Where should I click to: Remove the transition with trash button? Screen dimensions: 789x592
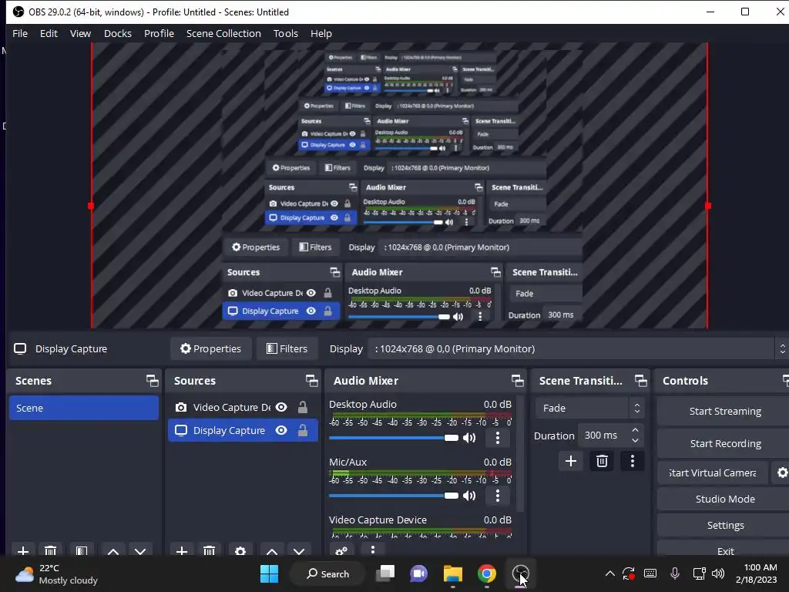click(602, 461)
